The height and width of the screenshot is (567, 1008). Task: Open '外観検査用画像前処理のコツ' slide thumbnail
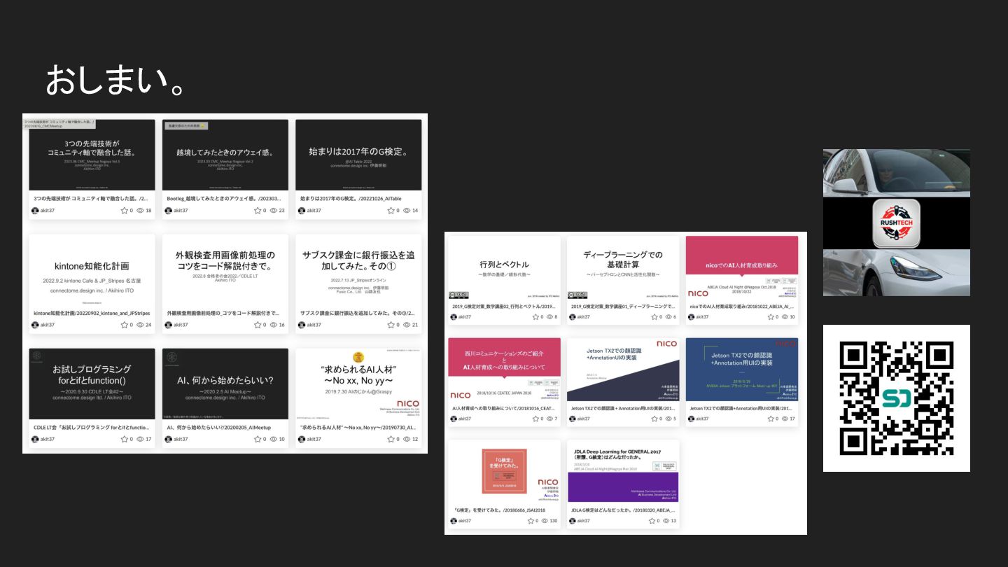coord(225,269)
